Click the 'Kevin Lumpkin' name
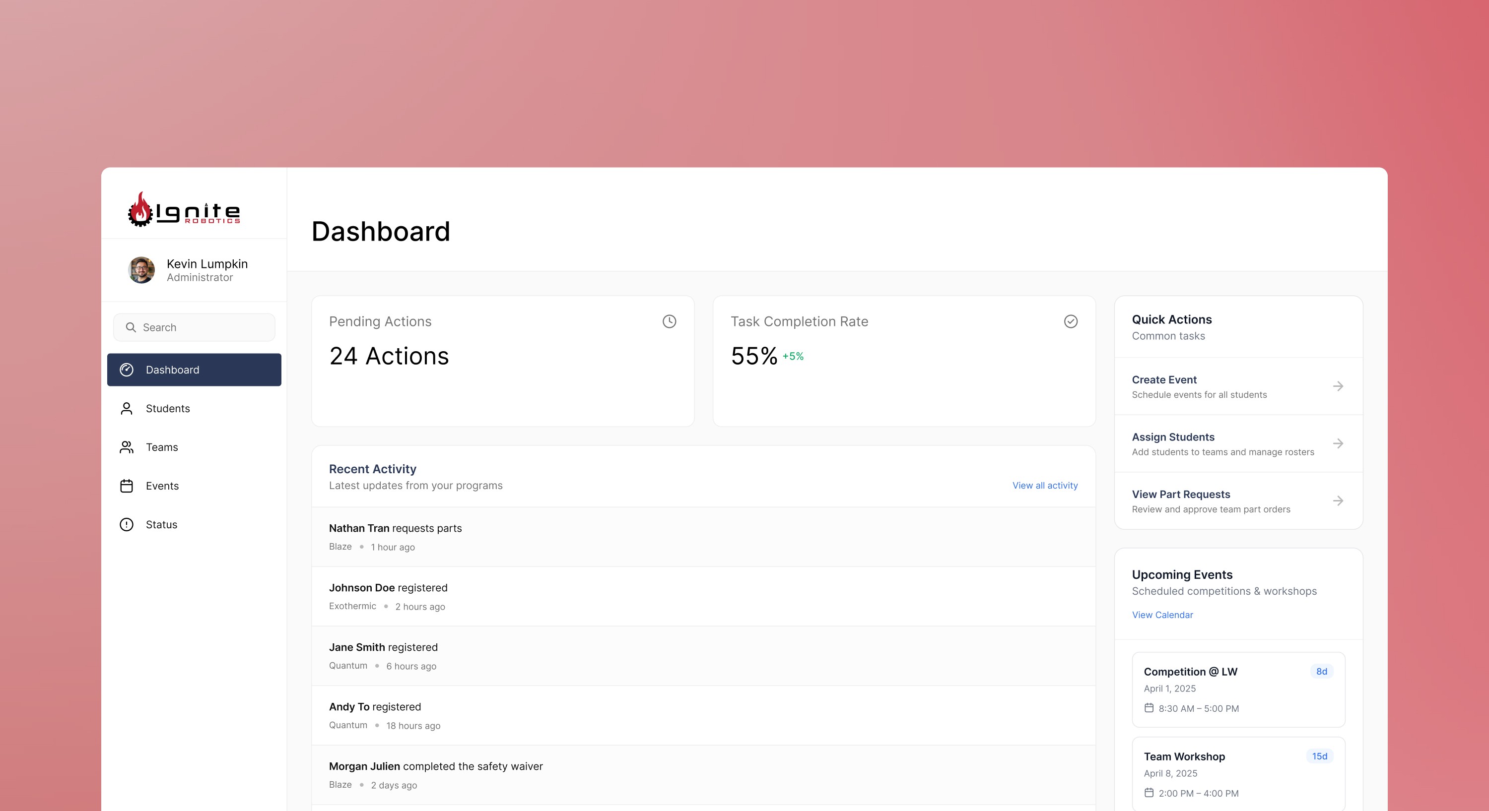This screenshot has width=1489, height=811. [207, 264]
